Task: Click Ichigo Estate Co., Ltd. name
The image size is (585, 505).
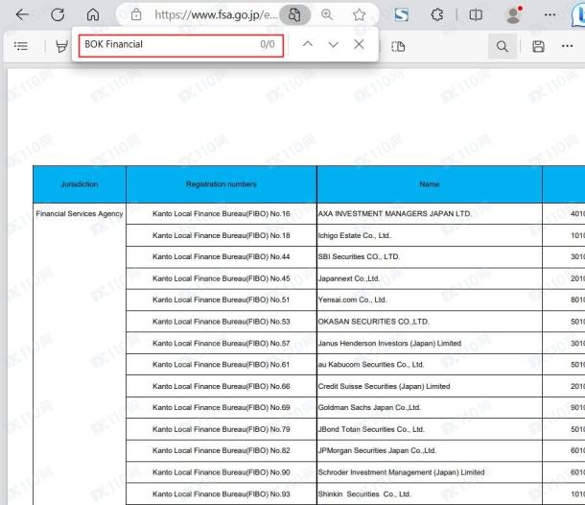Action: click(355, 235)
